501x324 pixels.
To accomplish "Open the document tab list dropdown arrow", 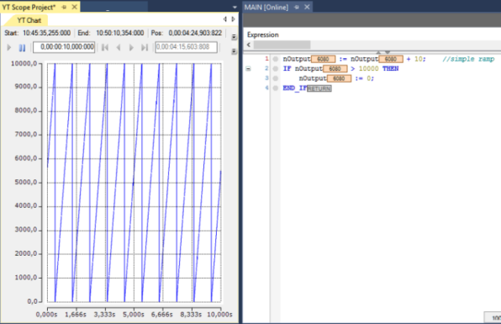I will [235, 7].
